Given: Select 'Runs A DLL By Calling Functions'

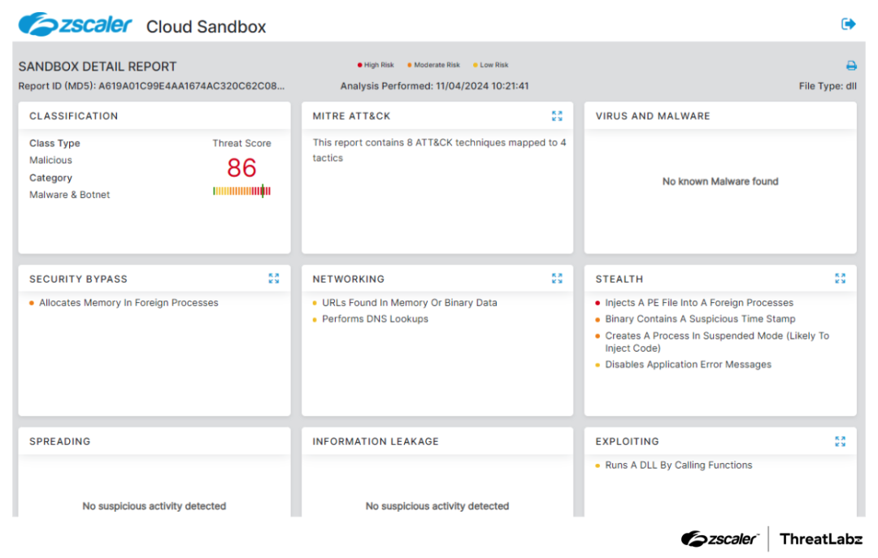Looking at the screenshot, I should [678, 465].
